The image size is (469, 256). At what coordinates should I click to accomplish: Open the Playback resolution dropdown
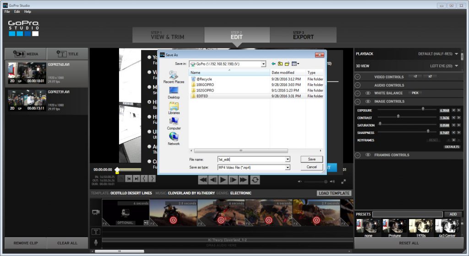(x=456, y=54)
